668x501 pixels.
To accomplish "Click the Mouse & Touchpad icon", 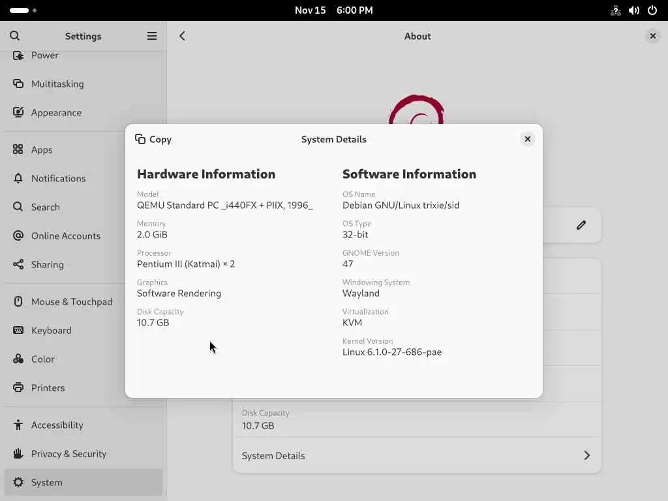I will [18, 301].
